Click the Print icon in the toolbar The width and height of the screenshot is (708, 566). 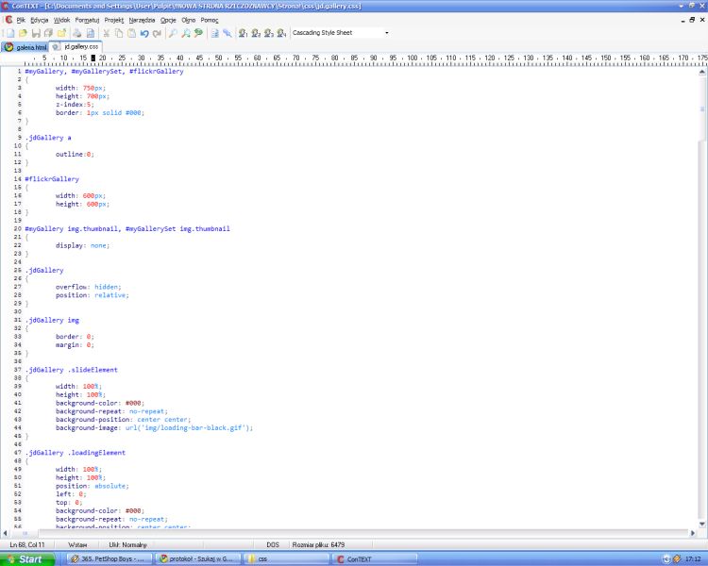(77, 33)
